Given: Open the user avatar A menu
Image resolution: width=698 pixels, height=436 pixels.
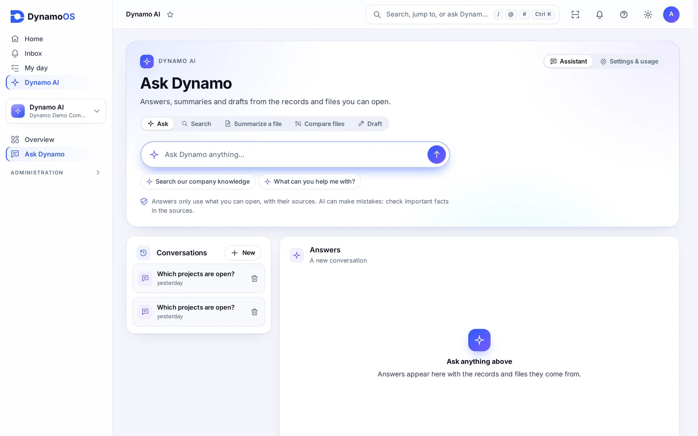Looking at the screenshot, I should click(671, 15).
